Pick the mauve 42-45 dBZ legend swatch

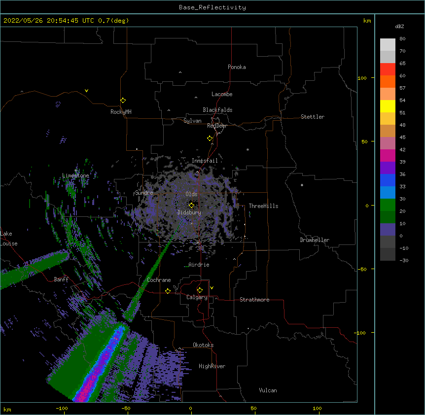[388, 143]
